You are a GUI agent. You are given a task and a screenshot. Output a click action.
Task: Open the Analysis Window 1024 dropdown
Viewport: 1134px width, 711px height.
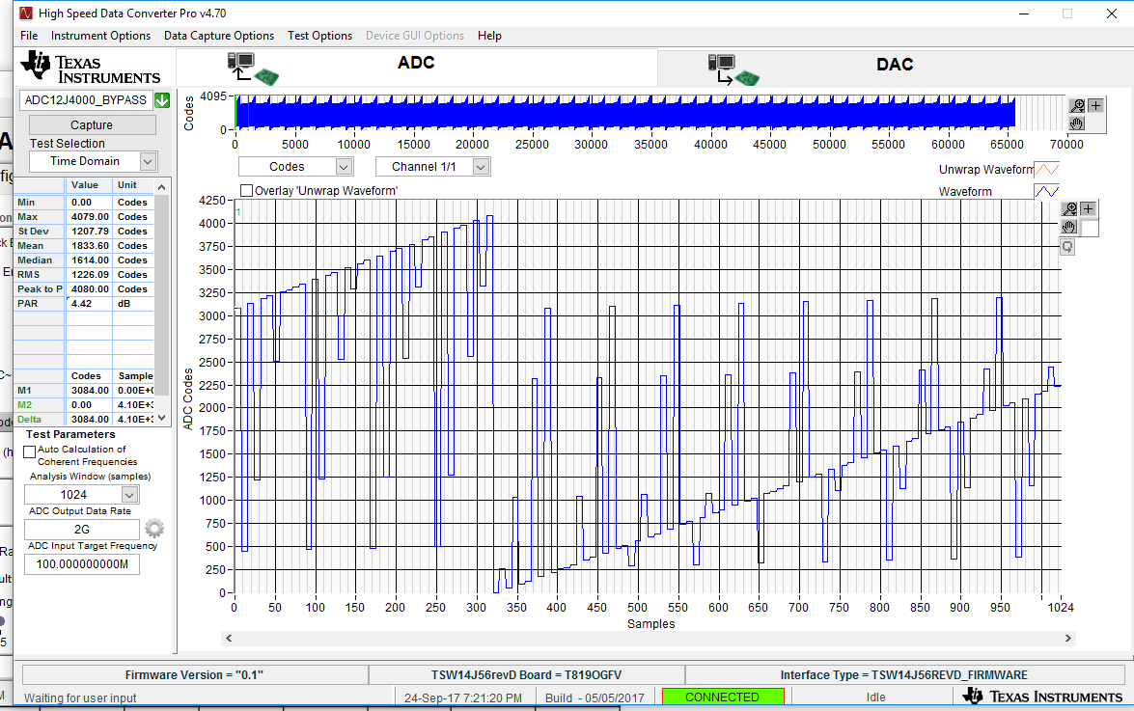click(129, 495)
